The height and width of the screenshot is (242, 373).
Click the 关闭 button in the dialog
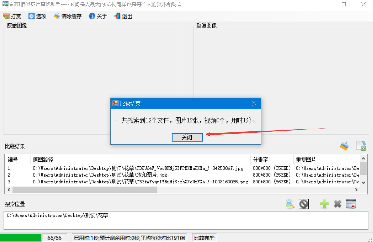pos(187,137)
